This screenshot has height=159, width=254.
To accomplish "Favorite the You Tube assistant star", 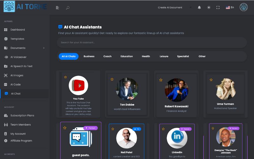I will 65,77.
